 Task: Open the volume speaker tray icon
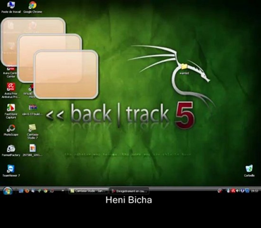coord(237,191)
